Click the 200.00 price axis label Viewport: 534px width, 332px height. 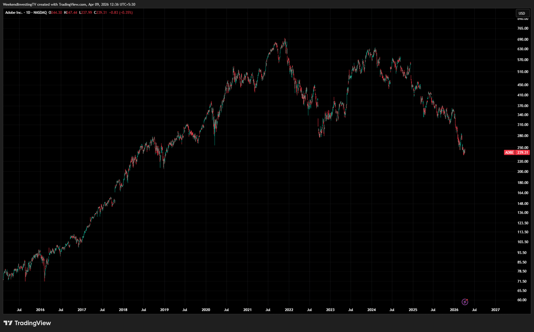(522, 171)
